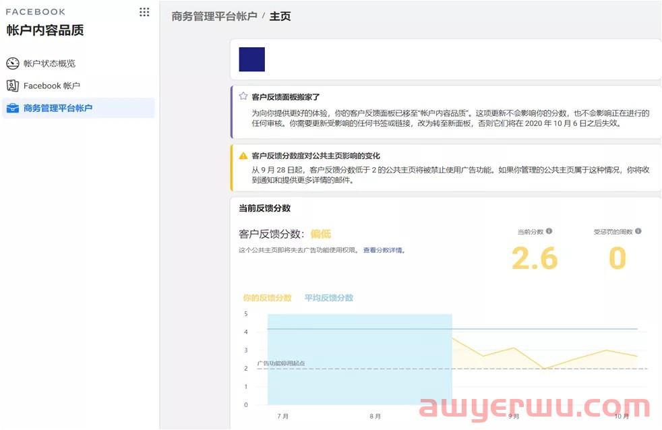The width and height of the screenshot is (662, 430).
Task: Click the 当前反馈分数 heading
Action: click(265, 208)
